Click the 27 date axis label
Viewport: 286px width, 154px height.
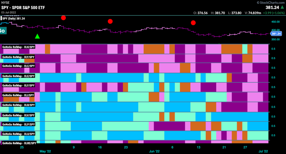(245, 147)
